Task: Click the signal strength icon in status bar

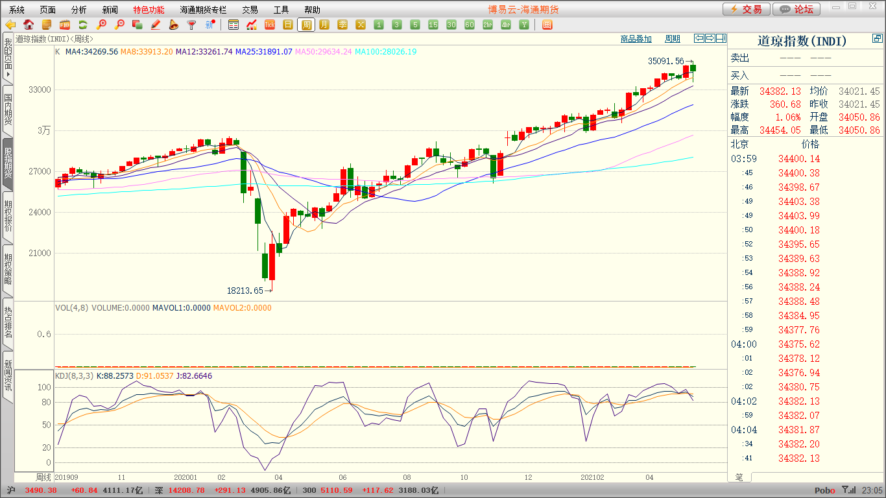Action: tap(848, 491)
